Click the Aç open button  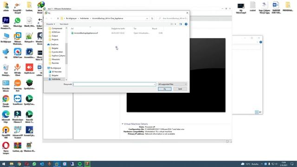165,89
